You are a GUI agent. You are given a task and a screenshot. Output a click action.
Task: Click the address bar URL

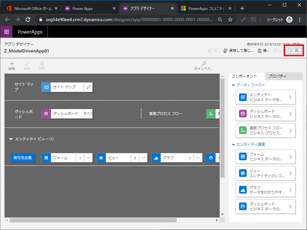pyautogui.click(x=129, y=20)
